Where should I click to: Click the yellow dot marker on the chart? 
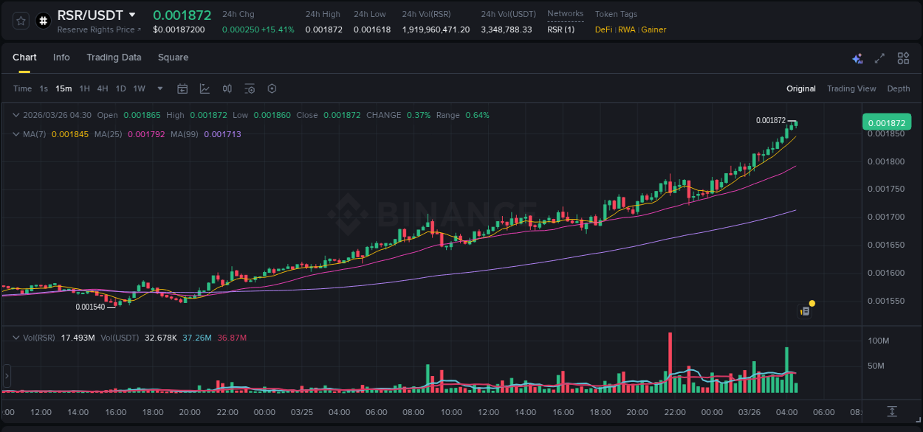click(x=811, y=303)
